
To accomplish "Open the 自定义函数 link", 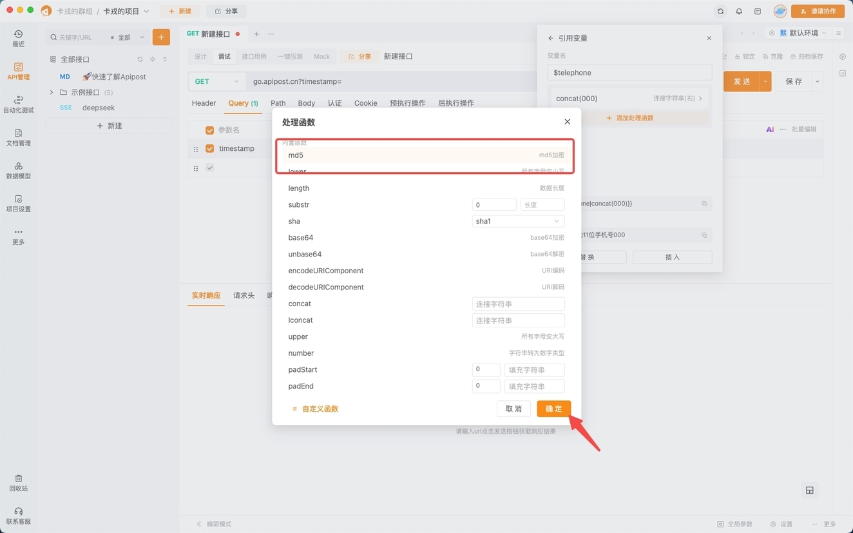I will point(314,409).
